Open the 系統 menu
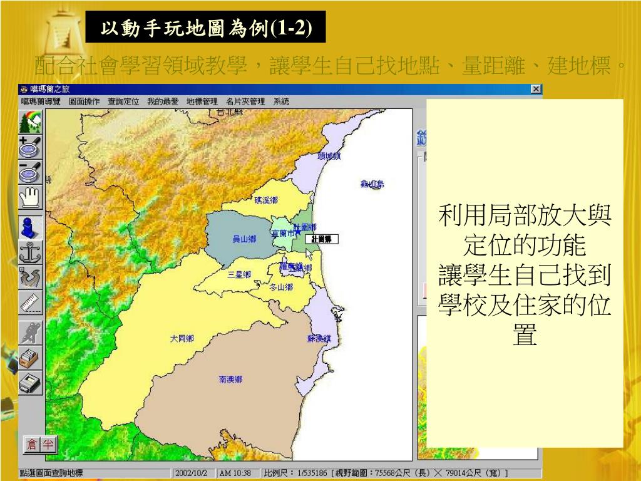The height and width of the screenshot is (481, 641). pos(281,101)
